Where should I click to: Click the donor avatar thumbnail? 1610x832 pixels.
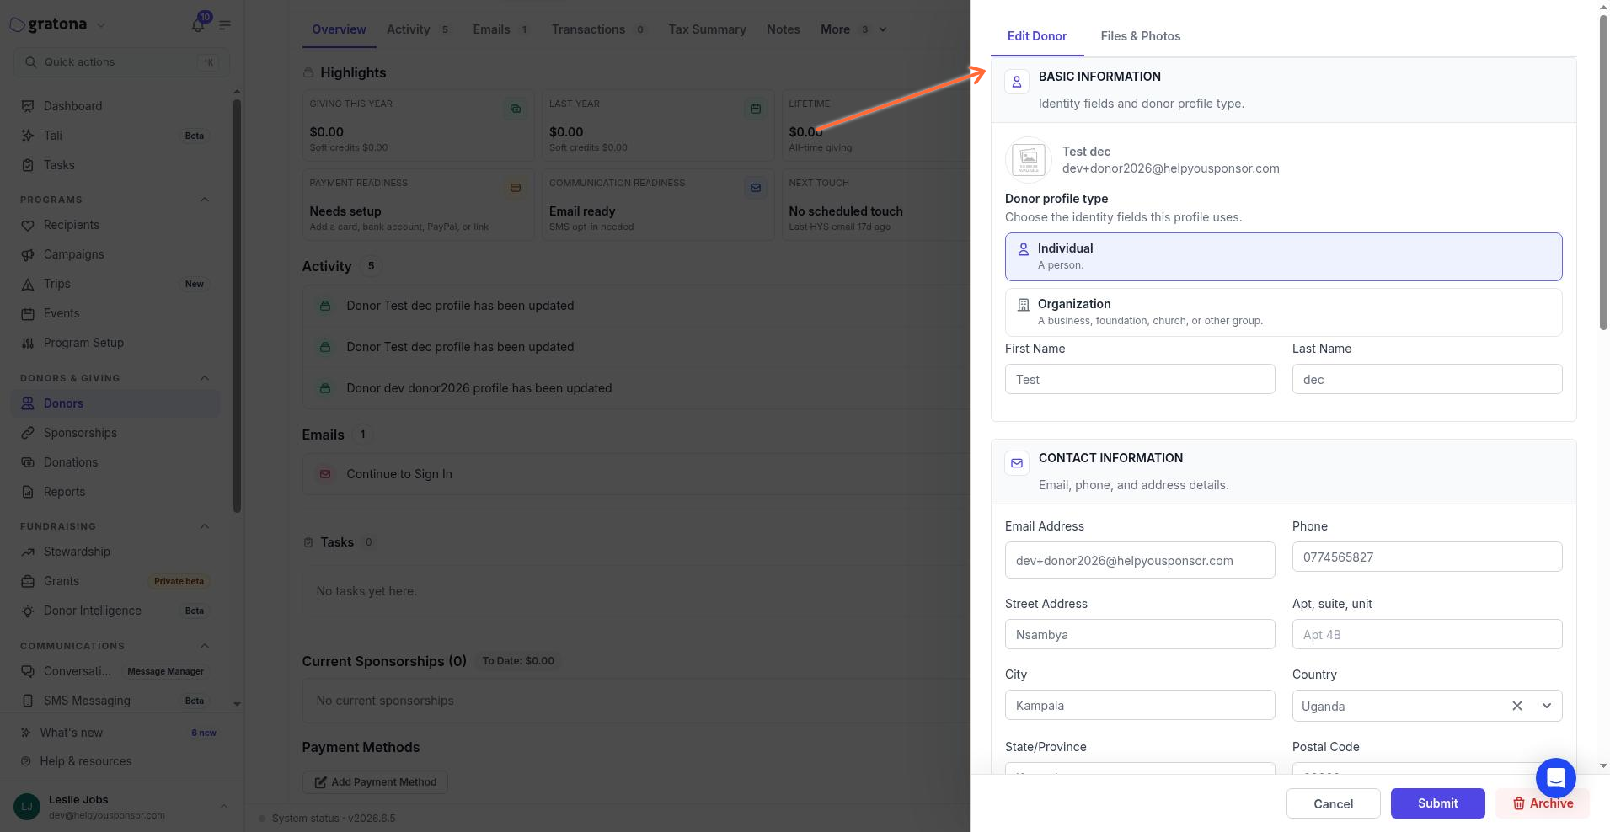click(x=1029, y=160)
